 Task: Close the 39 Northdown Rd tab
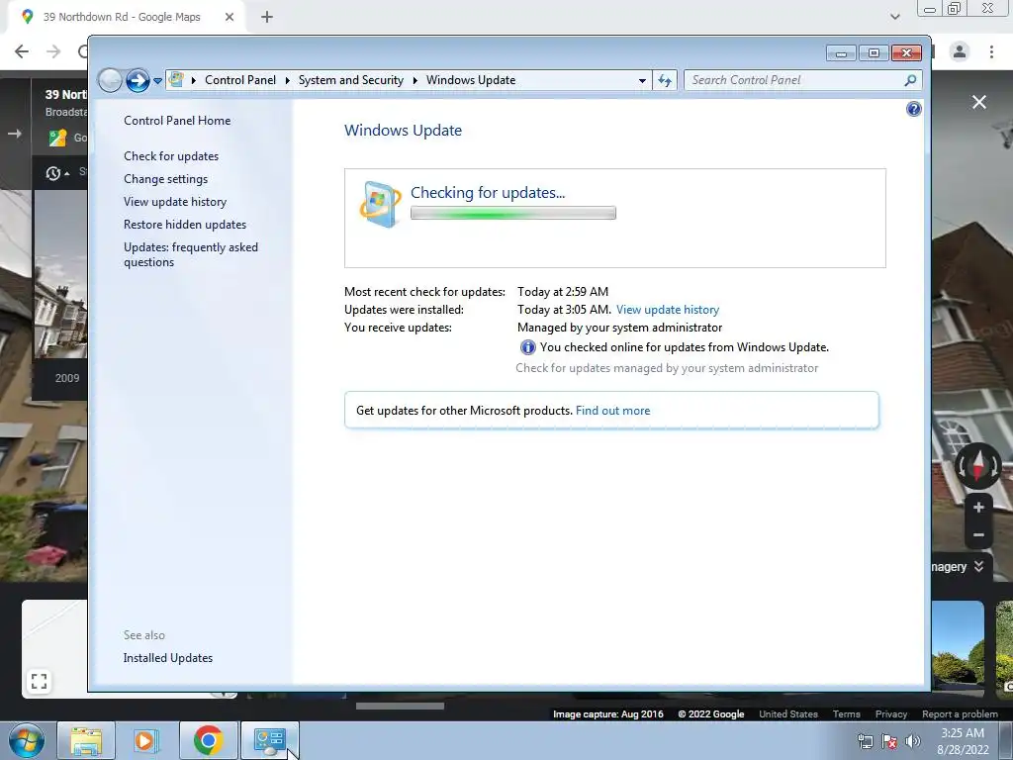click(x=230, y=17)
